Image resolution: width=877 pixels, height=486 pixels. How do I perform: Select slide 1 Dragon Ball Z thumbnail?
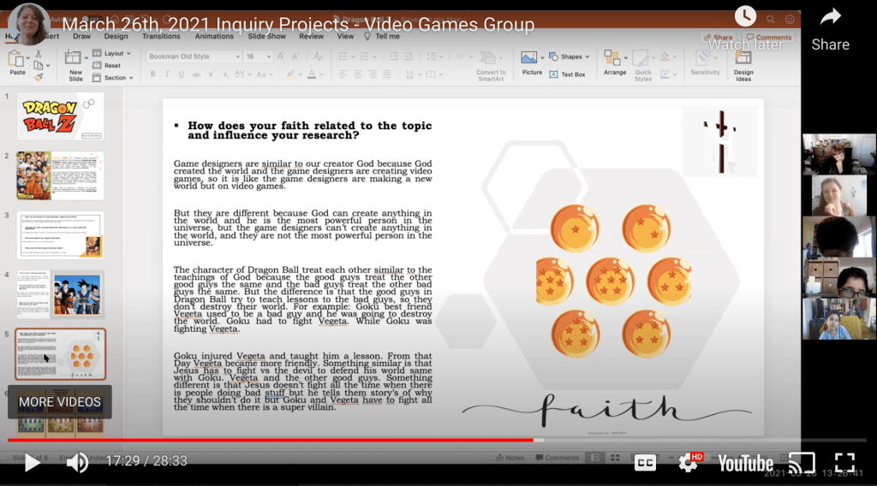(60, 116)
